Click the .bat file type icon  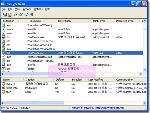click(x=3, y=68)
